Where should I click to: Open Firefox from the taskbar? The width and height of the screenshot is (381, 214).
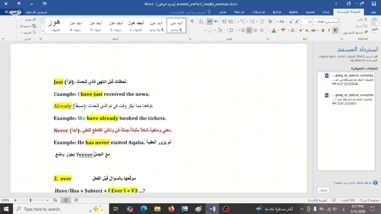point(171,209)
